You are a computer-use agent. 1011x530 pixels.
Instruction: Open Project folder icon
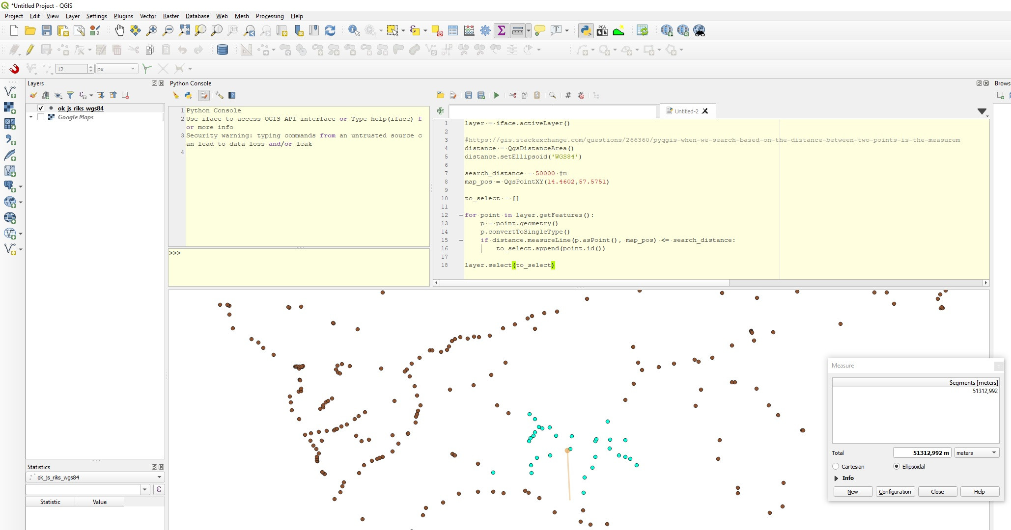click(30, 30)
